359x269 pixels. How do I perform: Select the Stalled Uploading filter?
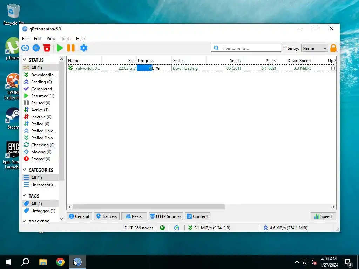(x=41, y=131)
